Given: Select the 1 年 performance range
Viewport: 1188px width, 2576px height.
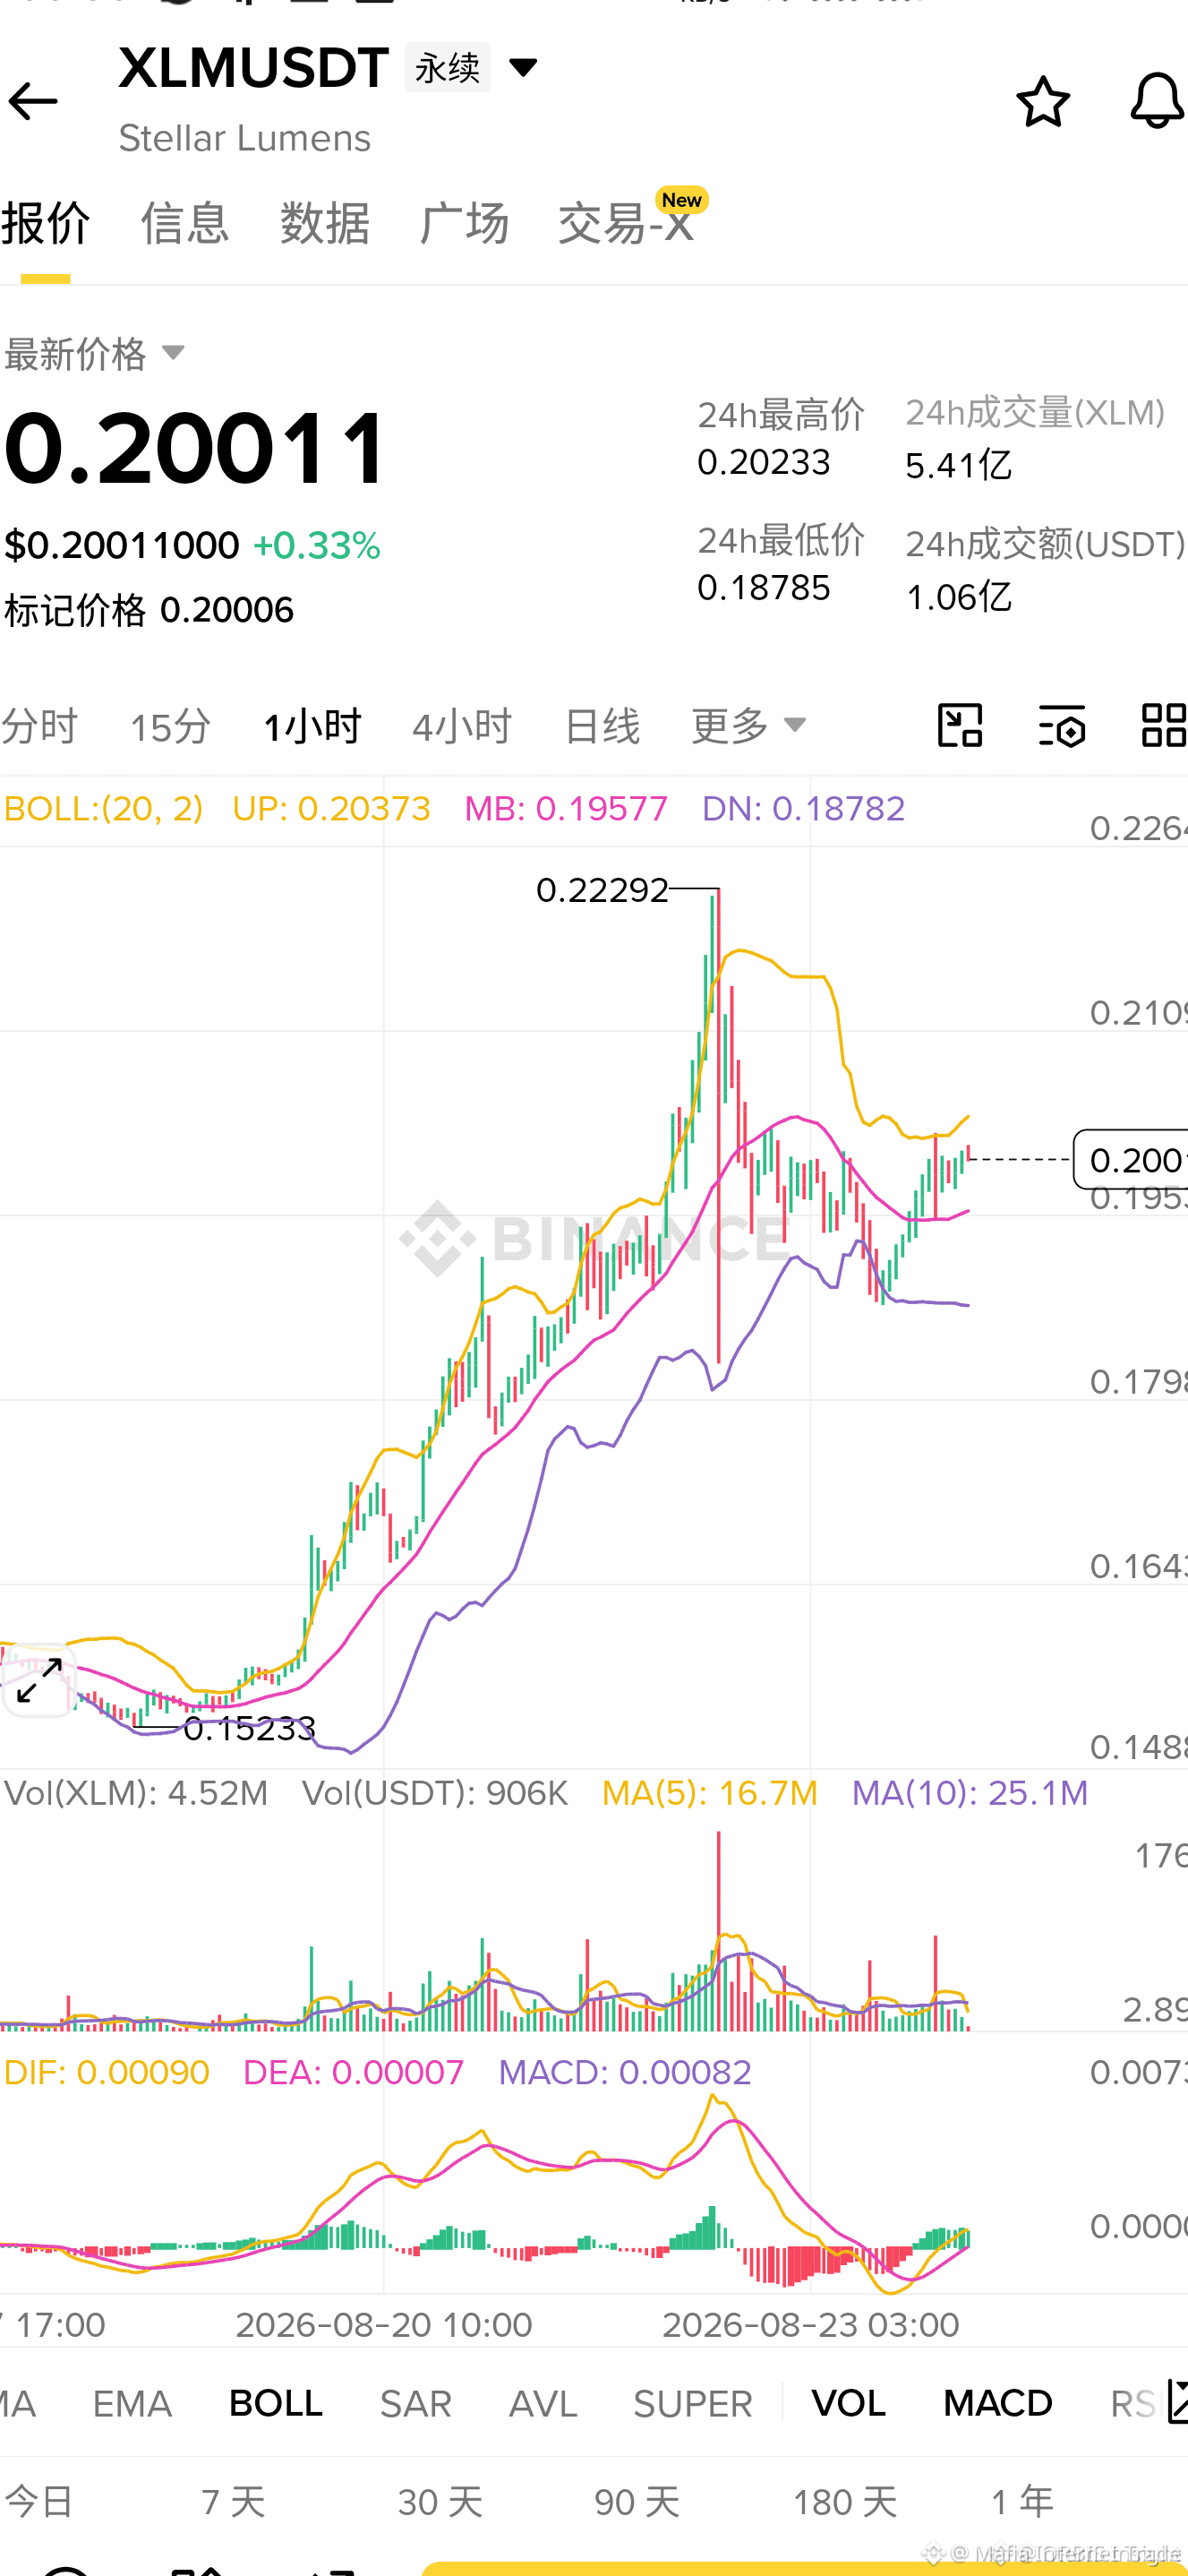Looking at the screenshot, I should click(1022, 2502).
